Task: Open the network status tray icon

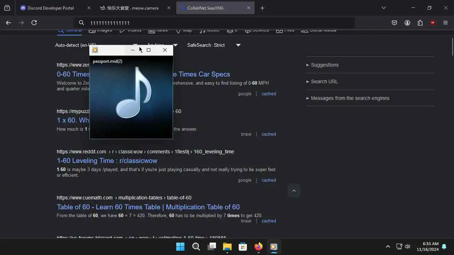Action: (399, 246)
